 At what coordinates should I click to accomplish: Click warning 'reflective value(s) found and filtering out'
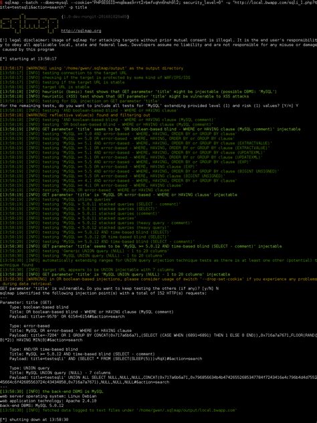[75, 115]
